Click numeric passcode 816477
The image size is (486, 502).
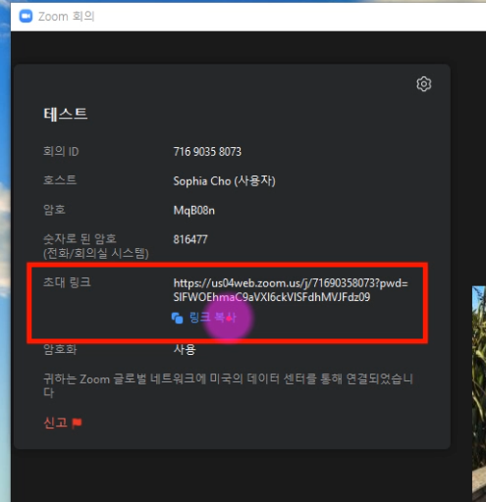[x=190, y=239]
